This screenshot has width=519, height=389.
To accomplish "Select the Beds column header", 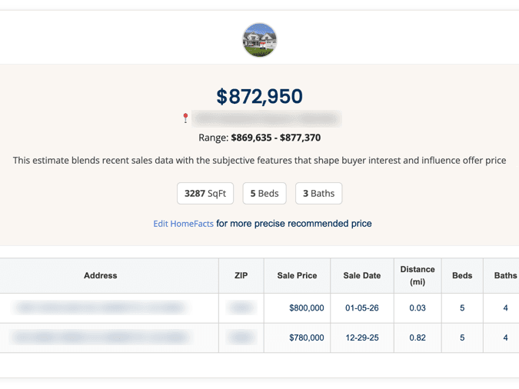I will (462, 275).
